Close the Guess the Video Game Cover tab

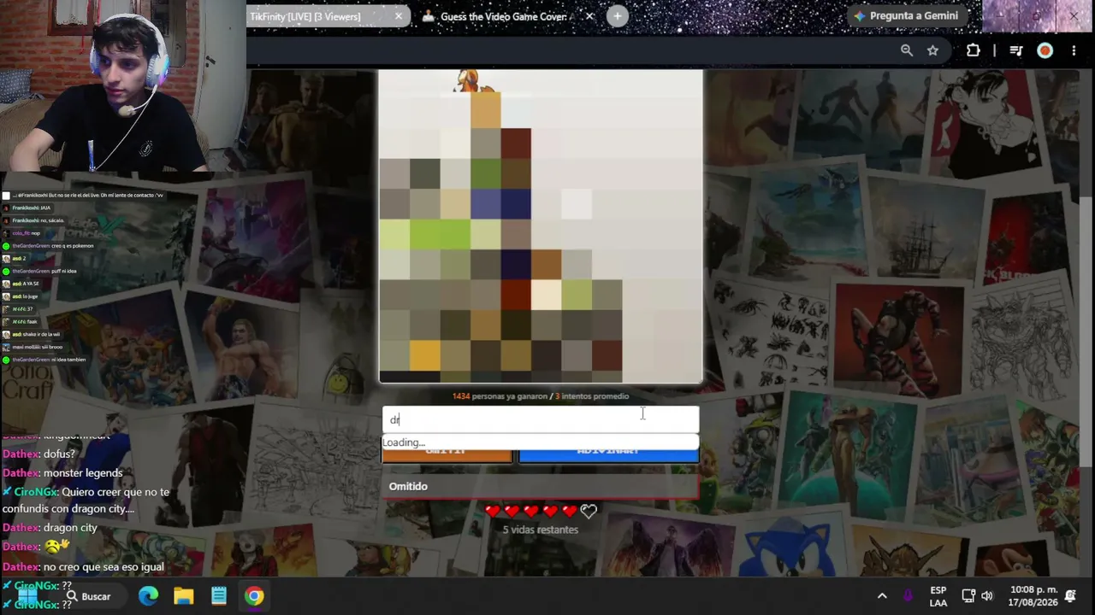pos(589,16)
